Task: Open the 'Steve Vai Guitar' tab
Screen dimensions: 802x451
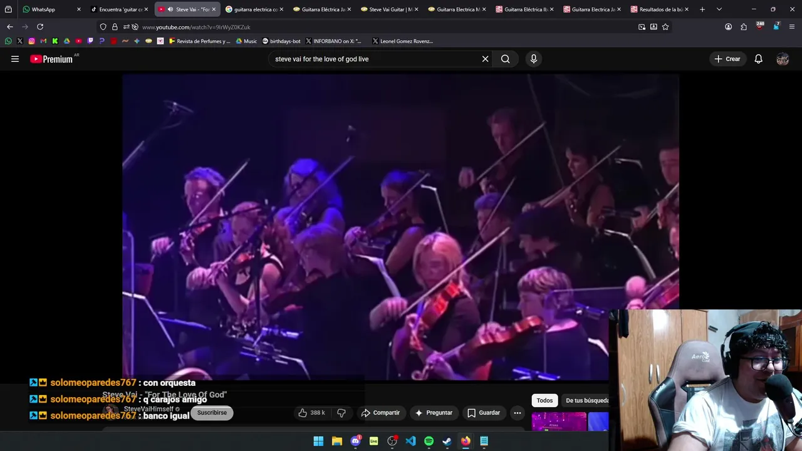Action: coord(390,9)
